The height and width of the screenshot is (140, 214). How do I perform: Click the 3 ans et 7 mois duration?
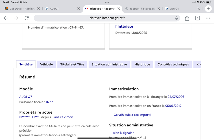point(62,117)
